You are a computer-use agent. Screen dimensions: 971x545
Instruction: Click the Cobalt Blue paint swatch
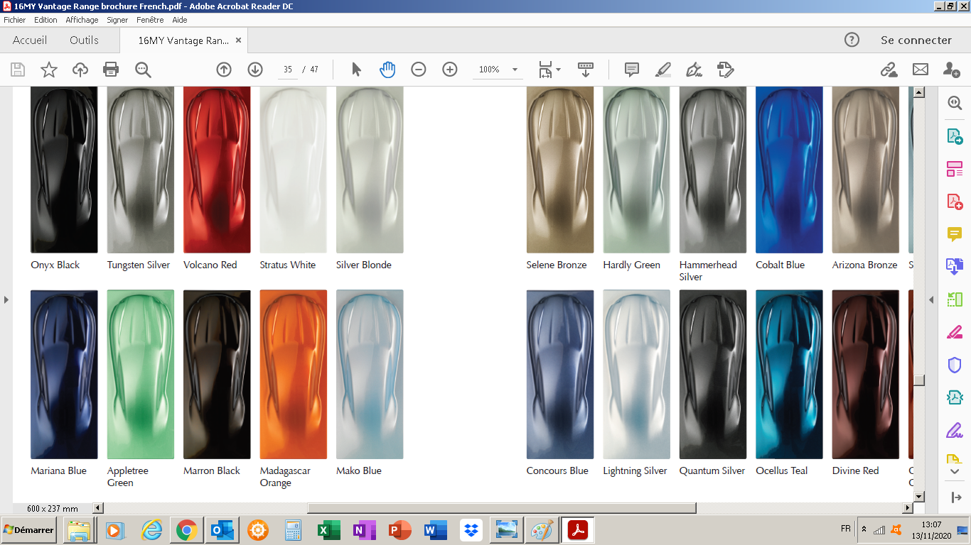point(789,170)
